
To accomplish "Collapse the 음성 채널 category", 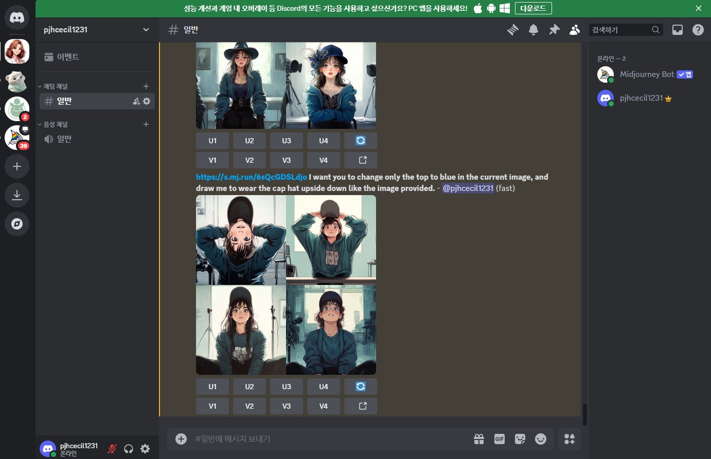I will point(55,124).
